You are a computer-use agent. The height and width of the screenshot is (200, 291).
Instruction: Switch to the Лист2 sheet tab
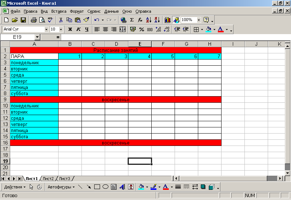[48, 179]
